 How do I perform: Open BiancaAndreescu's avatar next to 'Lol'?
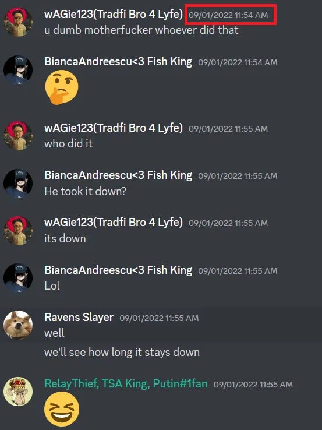click(x=18, y=278)
